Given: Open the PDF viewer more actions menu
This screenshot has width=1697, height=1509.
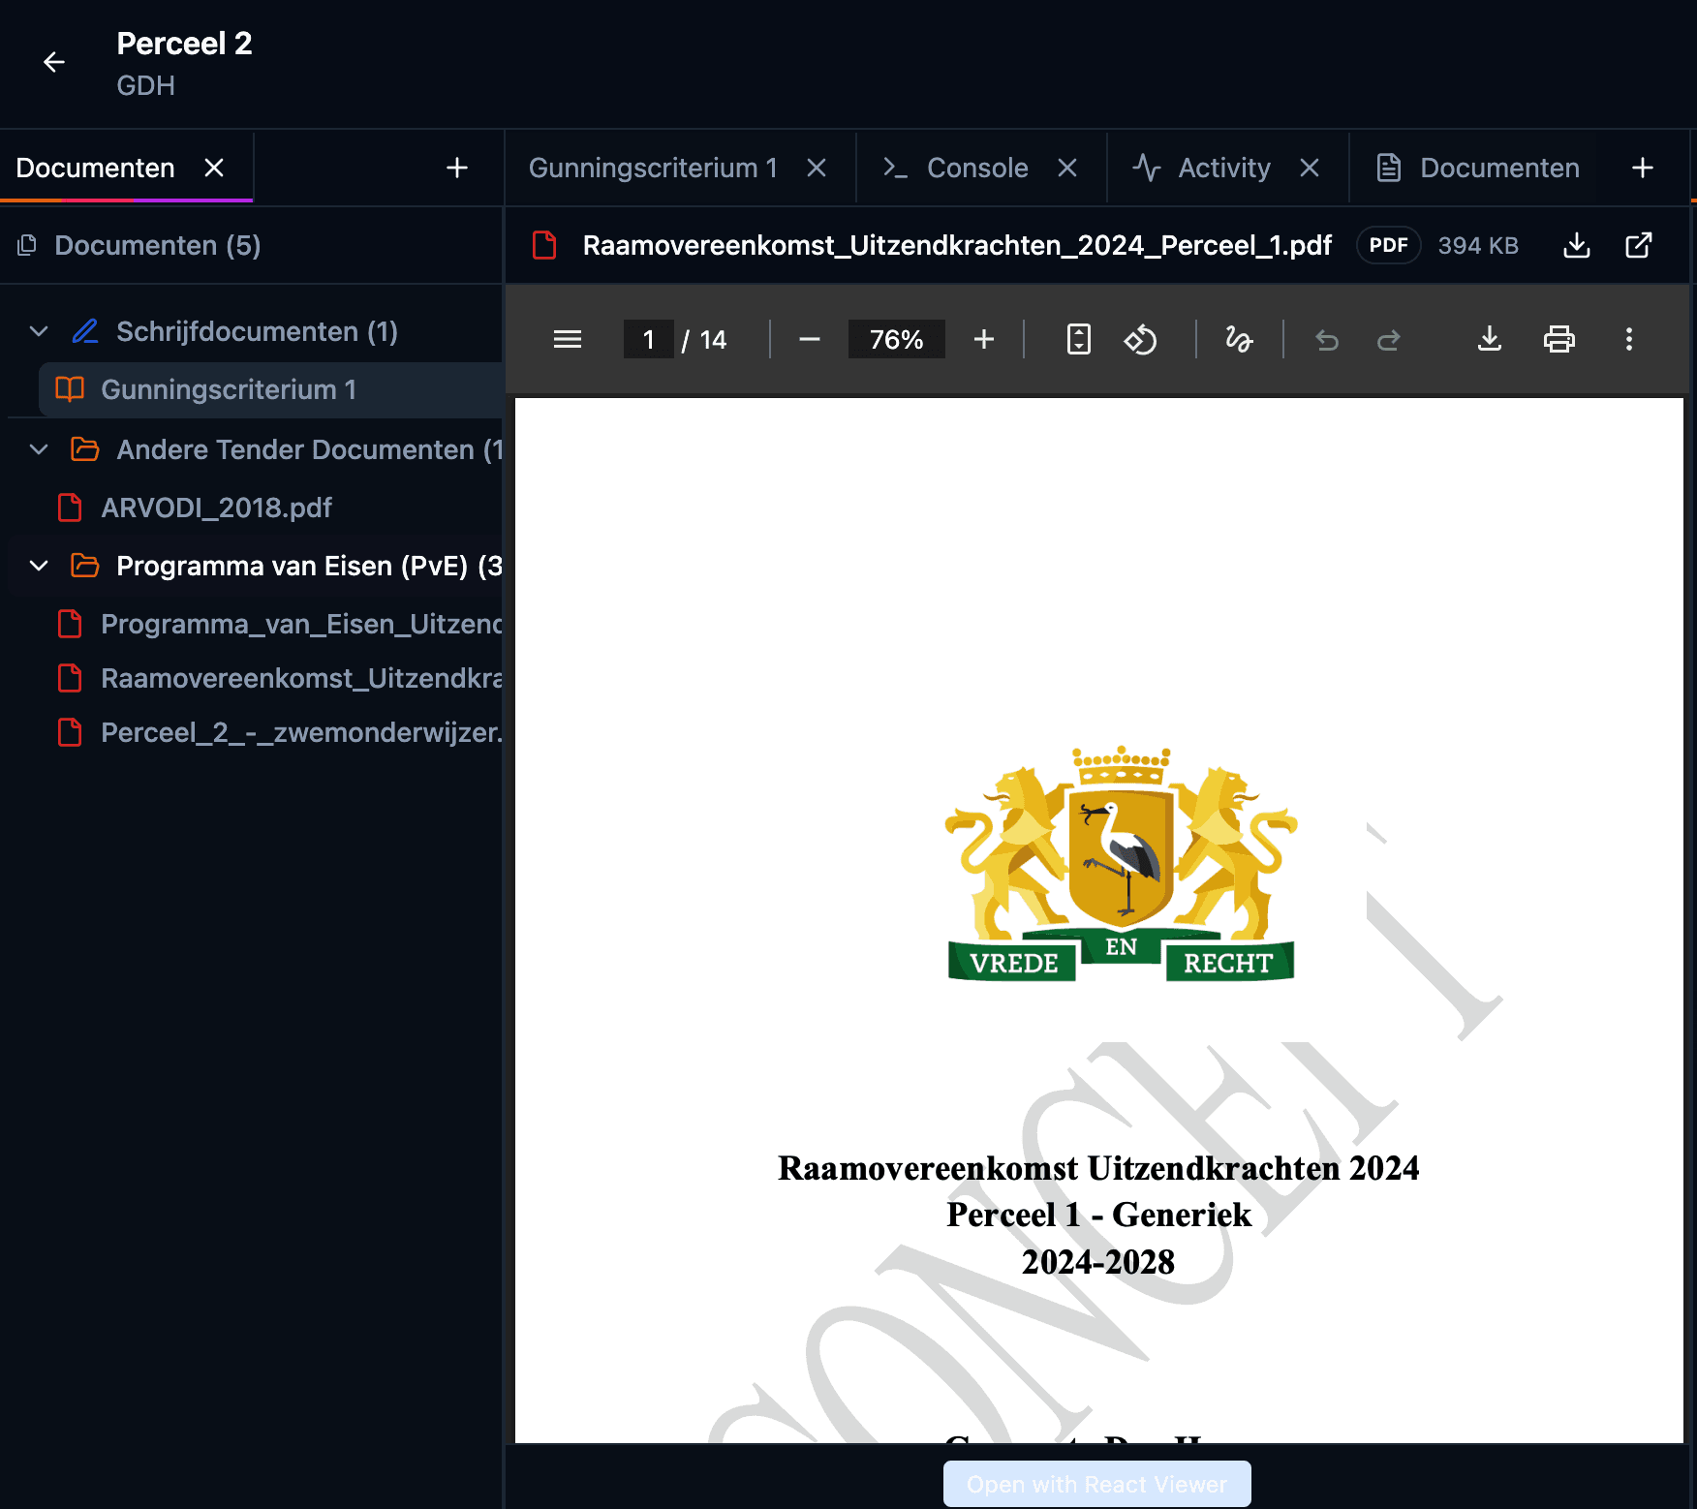Looking at the screenshot, I should (x=1629, y=339).
